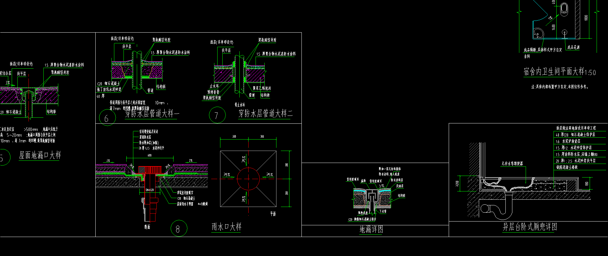
Task: Click the 穿防水层管道大样一 title
Action: point(152,113)
